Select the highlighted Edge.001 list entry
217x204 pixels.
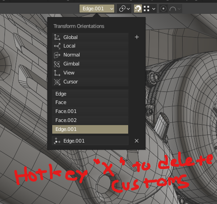pyautogui.click(x=90, y=129)
